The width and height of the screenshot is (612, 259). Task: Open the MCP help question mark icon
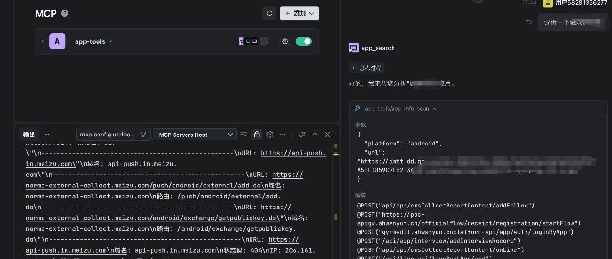(65, 13)
